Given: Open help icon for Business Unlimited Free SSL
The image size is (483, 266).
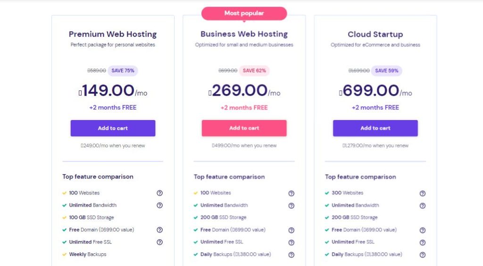Looking at the screenshot, I should pos(291,242).
